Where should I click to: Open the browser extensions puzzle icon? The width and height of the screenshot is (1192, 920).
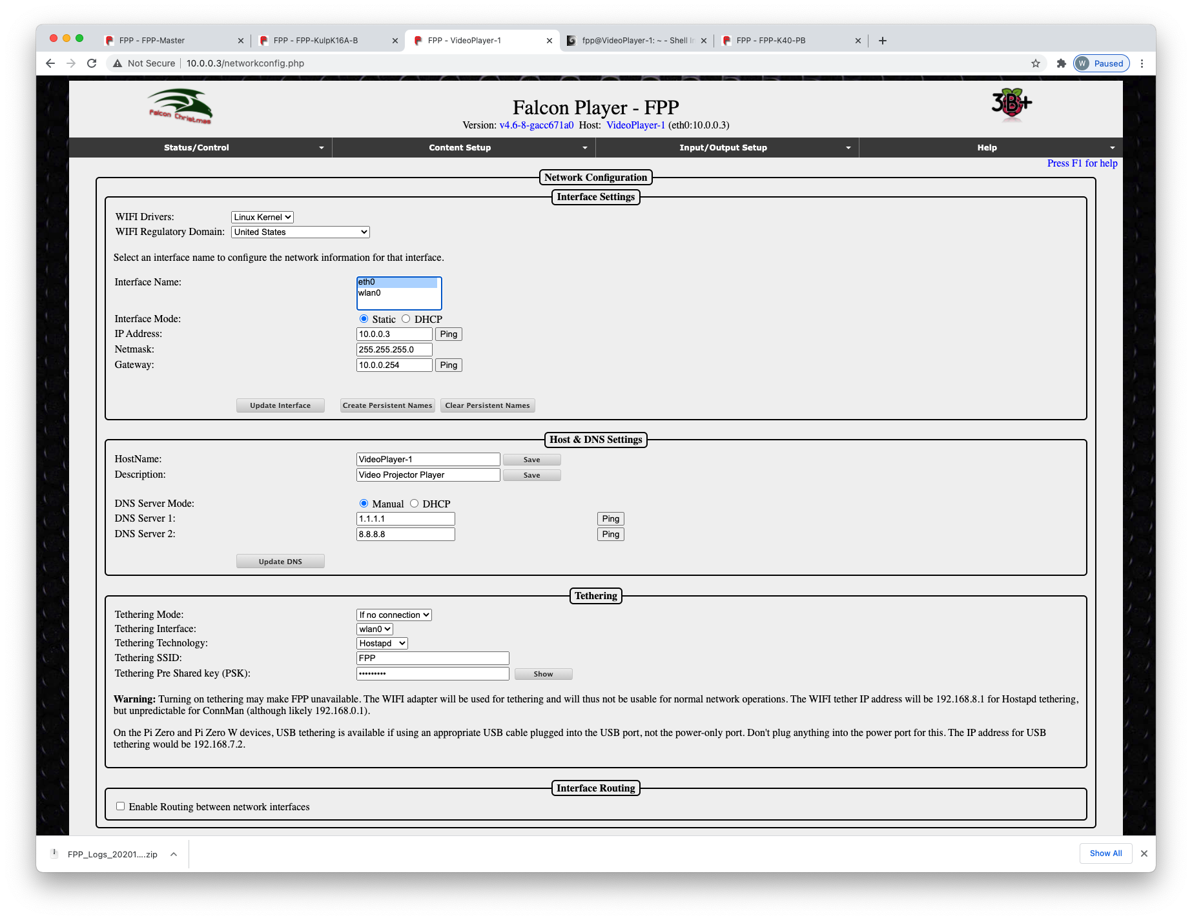pos(1061,63)
